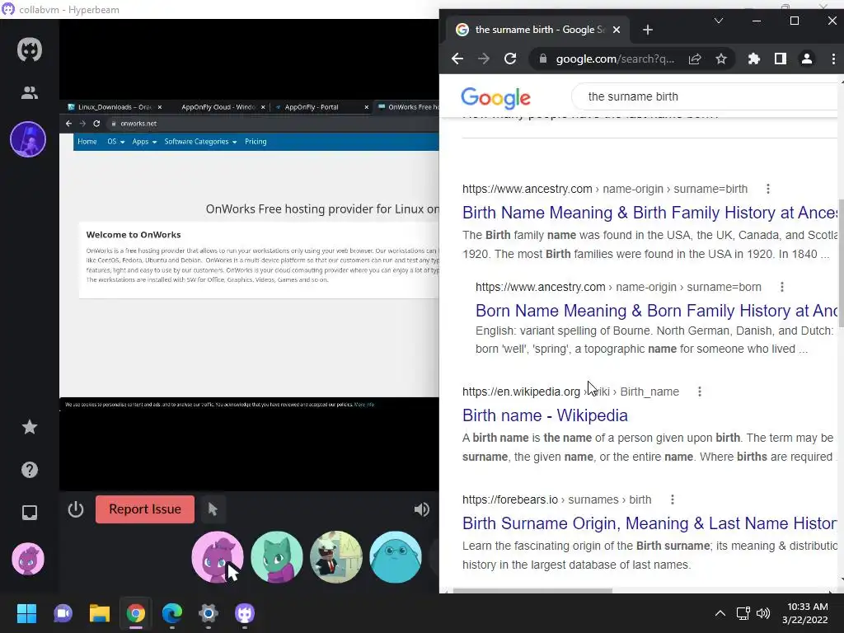844x633 pixels.
Task: Switch to AppOnFly Cloud tab in virtual browser
Action: click(218, 107)
